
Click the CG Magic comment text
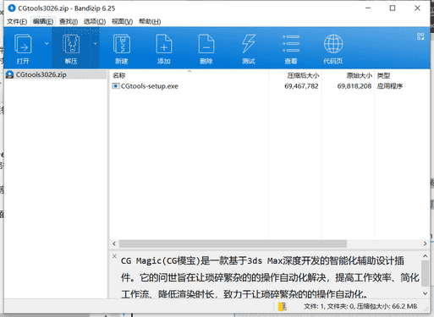coord(270,277)
